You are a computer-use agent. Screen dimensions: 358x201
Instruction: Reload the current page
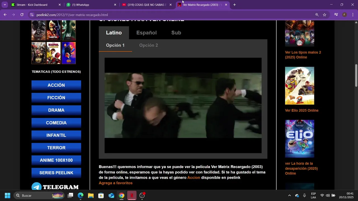[x=22, y=15]
